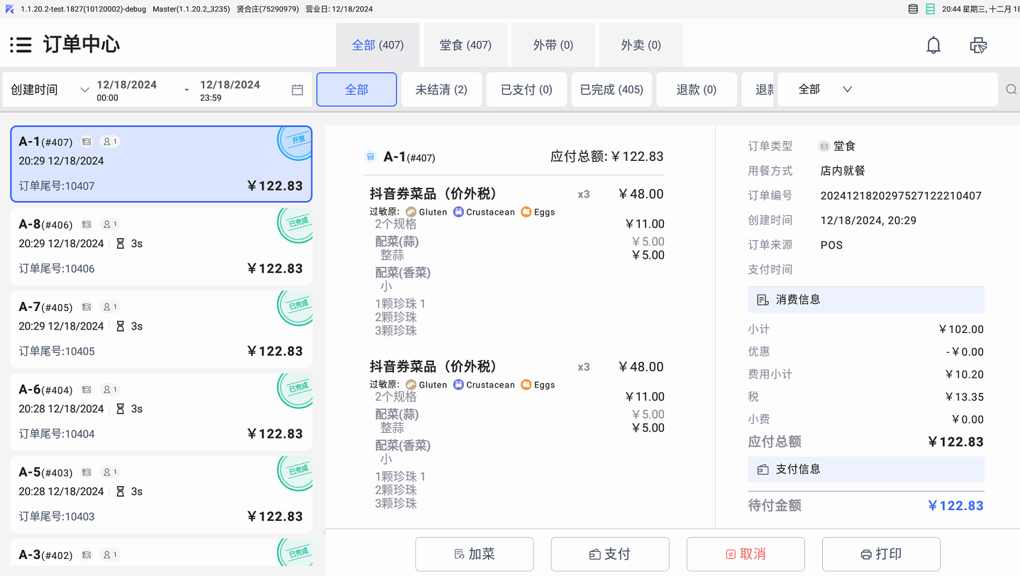Click Crustacean allergen icon of first dish
Screen dimensions: 1020x576
(458, 212)
